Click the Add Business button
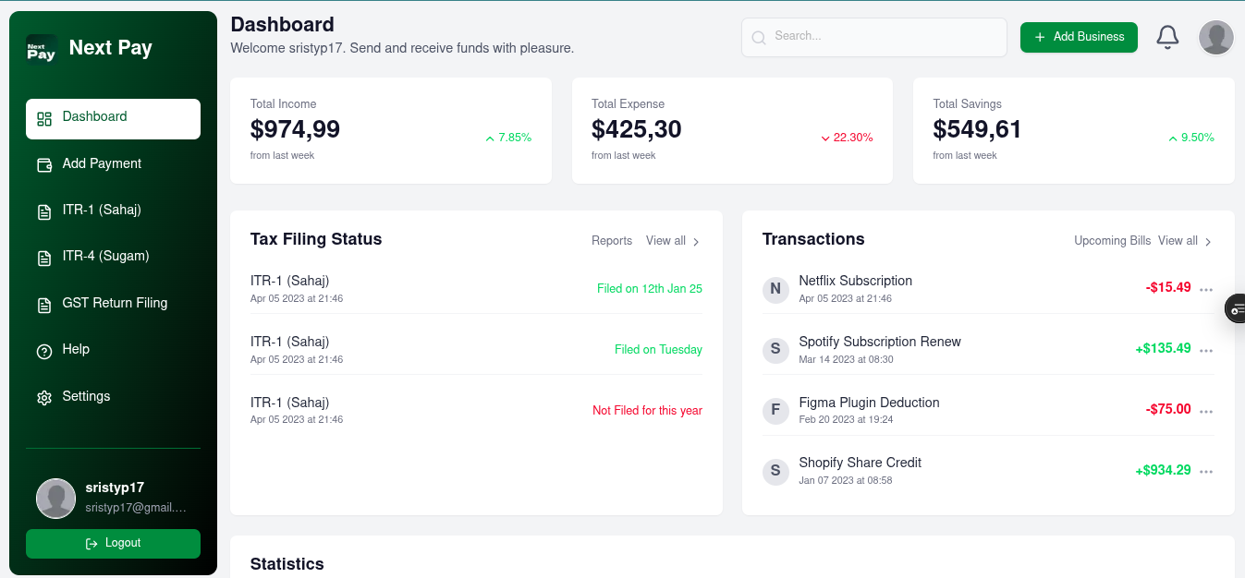This screenshot has height=578, width=1245. click(1079, 37)
